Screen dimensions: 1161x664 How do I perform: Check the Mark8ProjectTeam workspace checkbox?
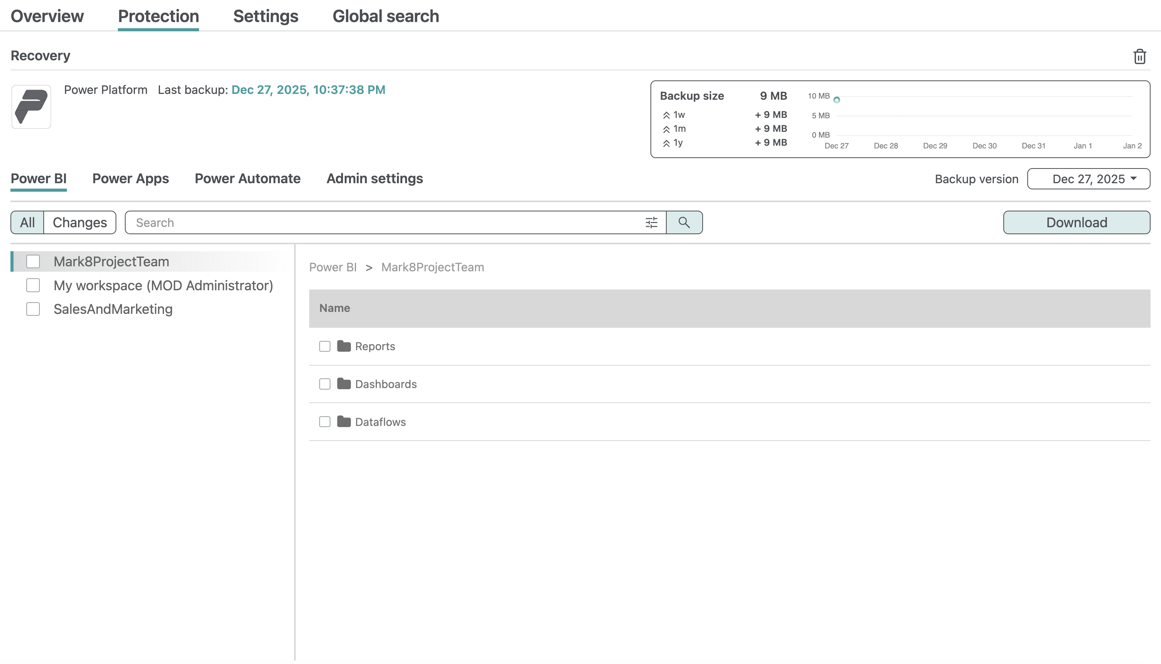tap(33, 261)
